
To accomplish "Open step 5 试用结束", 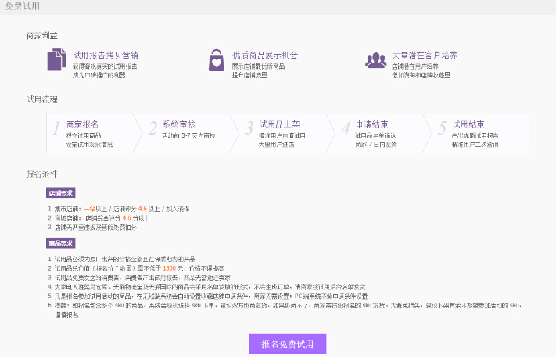I will pyautogui.click(x=468, y=124).
